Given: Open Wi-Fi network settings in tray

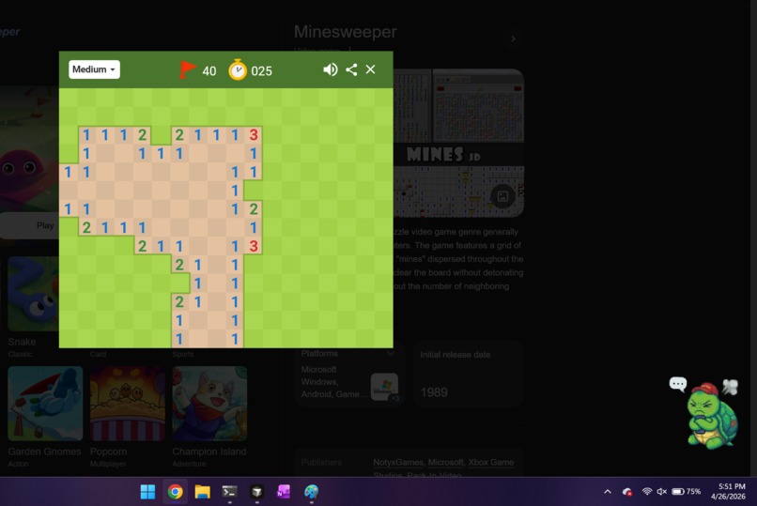Looking at the screenshot, I should pyautogui.click(x=647, y=492).
